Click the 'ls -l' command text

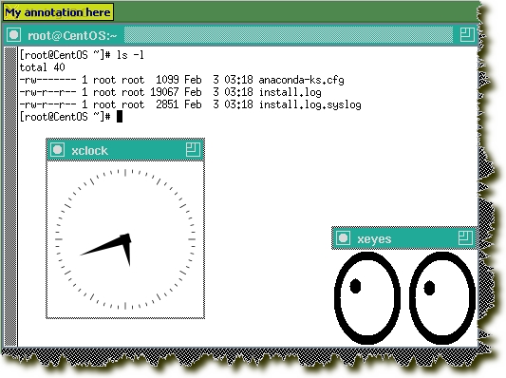pyautogui.click(x=130, y=55)
